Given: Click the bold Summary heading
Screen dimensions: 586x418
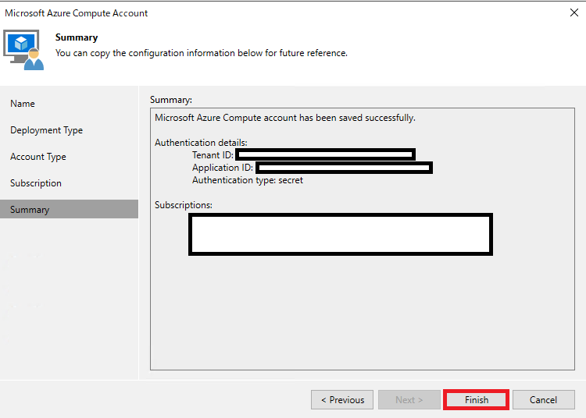Looking at the screenshot, I should click(x=77, y=37).
